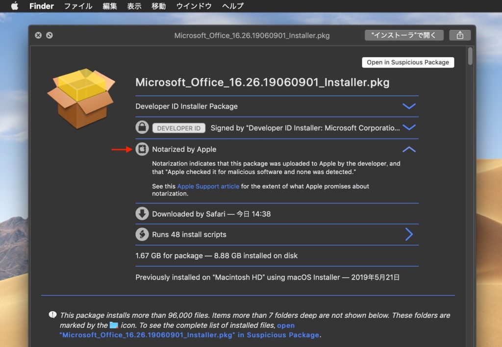Click the lock signature icon
The image size is (502, 347).
point(142,127)
